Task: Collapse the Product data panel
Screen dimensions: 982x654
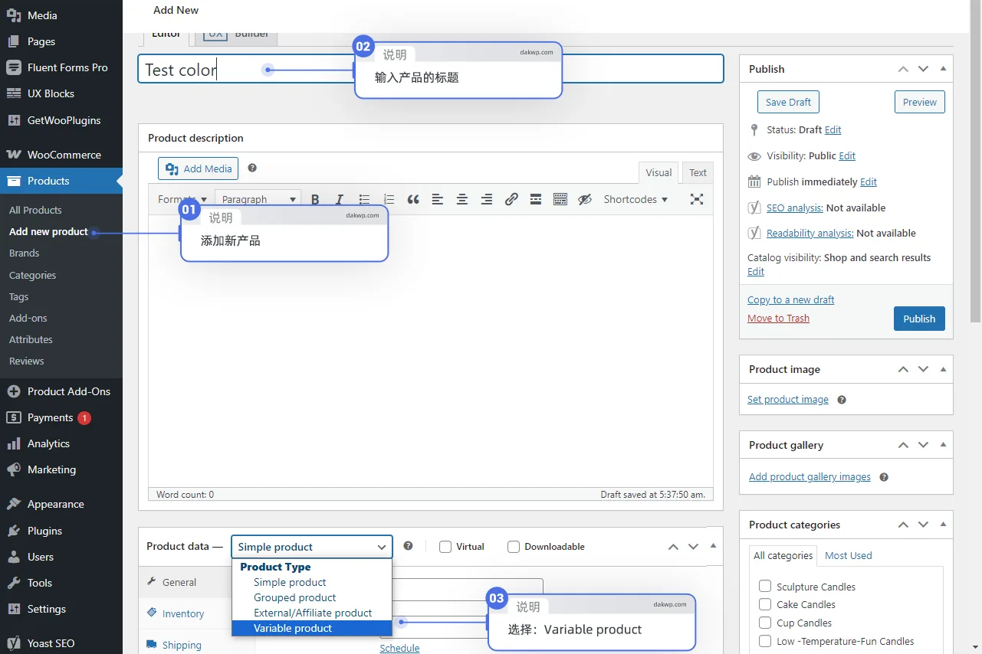Action: coord(713,546)
